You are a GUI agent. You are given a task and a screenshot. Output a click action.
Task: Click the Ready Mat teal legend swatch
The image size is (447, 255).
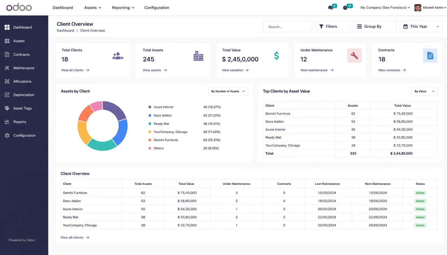[x=150, y=124]
